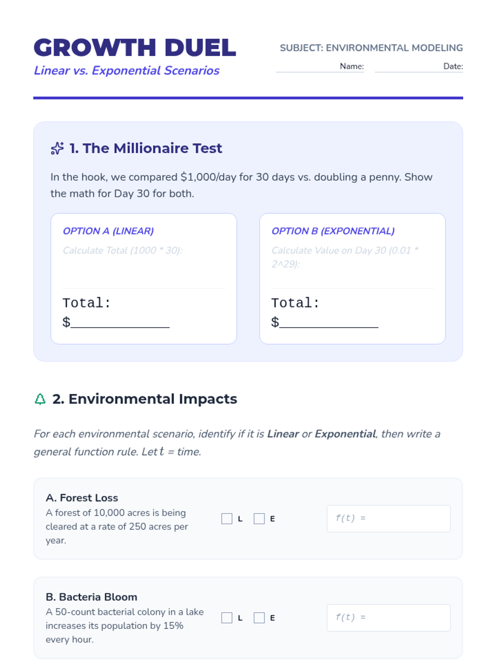This screenshot has height=661, width=496.
Task: Click the A. Forest Loss heading
Action: [82, 498]
